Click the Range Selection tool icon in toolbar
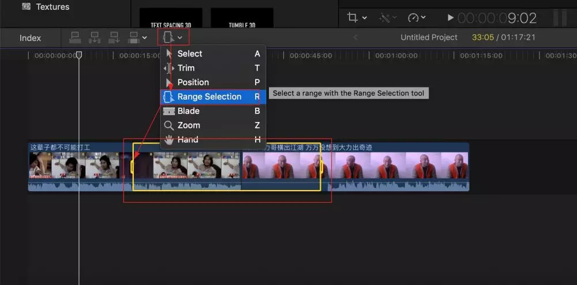 tap(168, 37)
